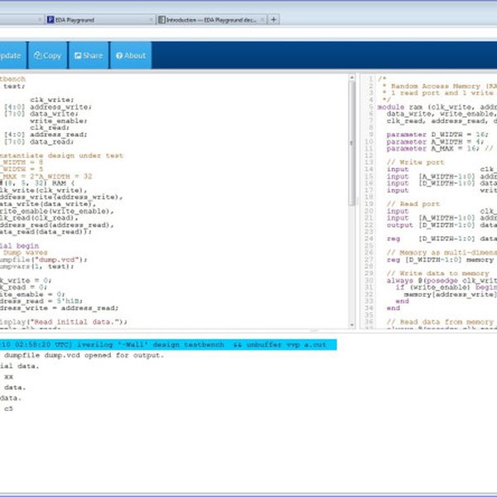The image size is (497, 497).
Task: Open a new browser tab with plus button
Action: click(274, 18)
